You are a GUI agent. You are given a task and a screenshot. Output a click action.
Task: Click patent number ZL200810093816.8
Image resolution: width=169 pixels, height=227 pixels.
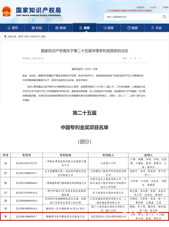click(x=26, y=209)
